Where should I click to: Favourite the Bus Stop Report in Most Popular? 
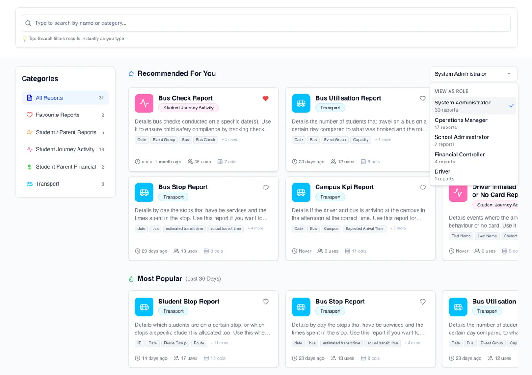pyautogui.click(x=422, y=302)
